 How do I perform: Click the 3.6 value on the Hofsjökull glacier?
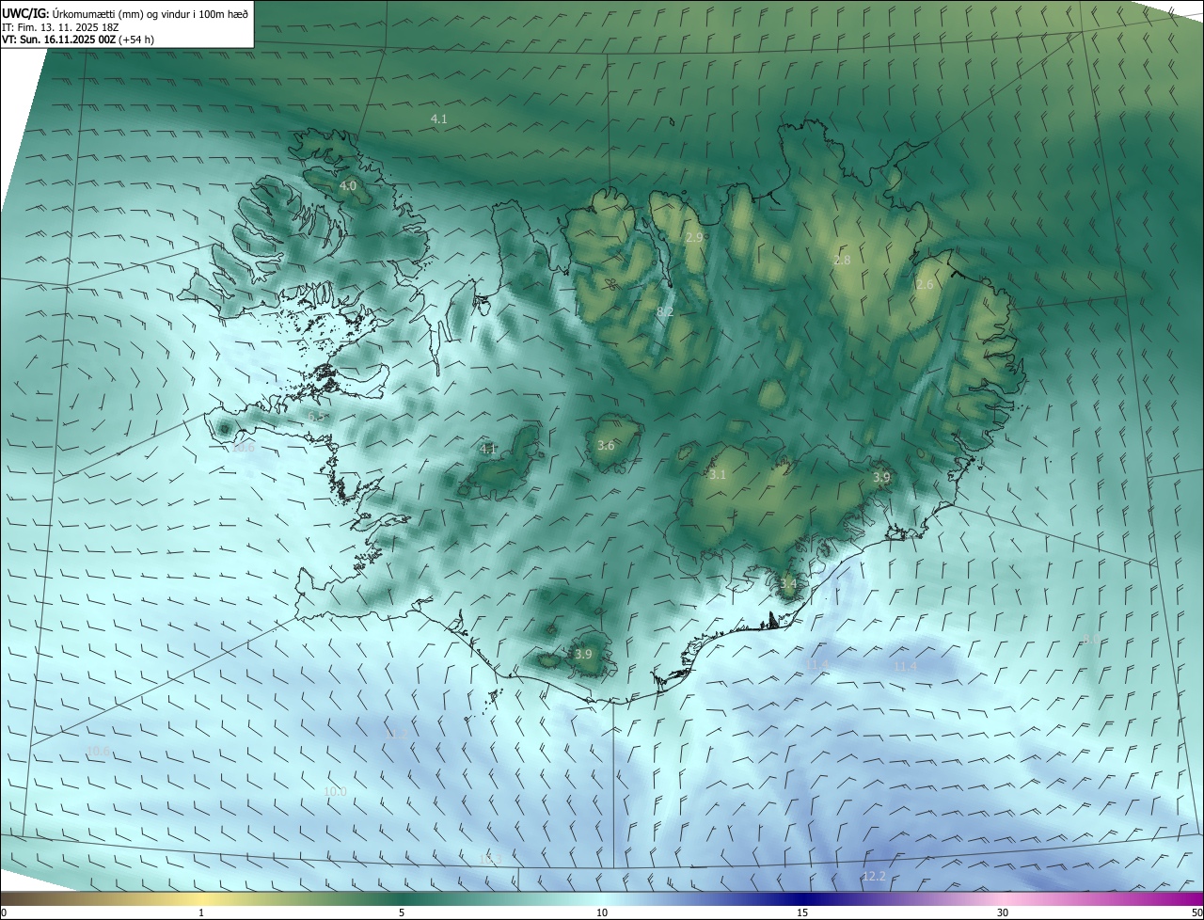[x=606, y=446]
